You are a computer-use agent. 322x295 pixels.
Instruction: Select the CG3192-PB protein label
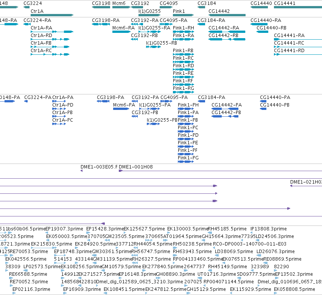pos(145,113)
